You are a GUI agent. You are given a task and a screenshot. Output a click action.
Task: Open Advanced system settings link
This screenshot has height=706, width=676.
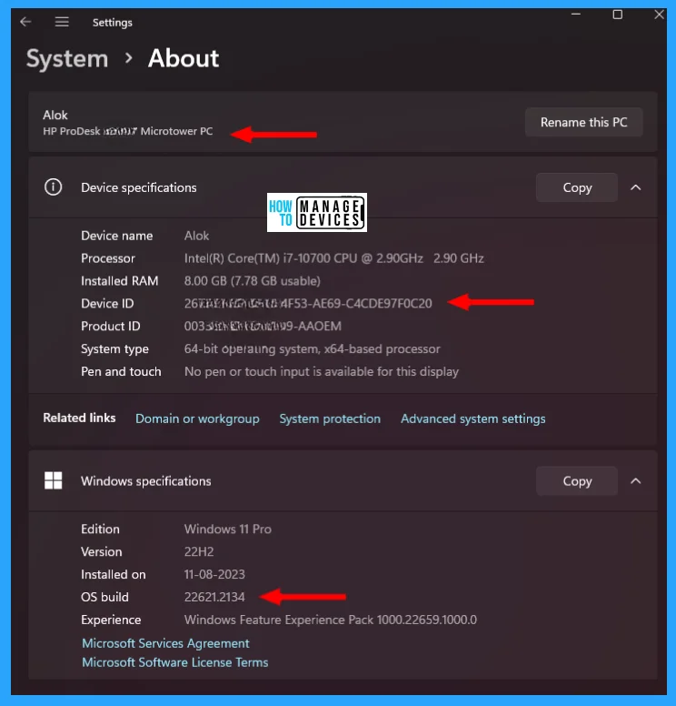click(x=473, y=419)
